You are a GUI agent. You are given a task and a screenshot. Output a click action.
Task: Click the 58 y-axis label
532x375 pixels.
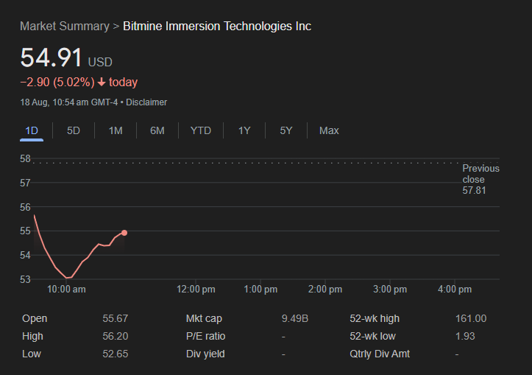click(x=25, y=158)
